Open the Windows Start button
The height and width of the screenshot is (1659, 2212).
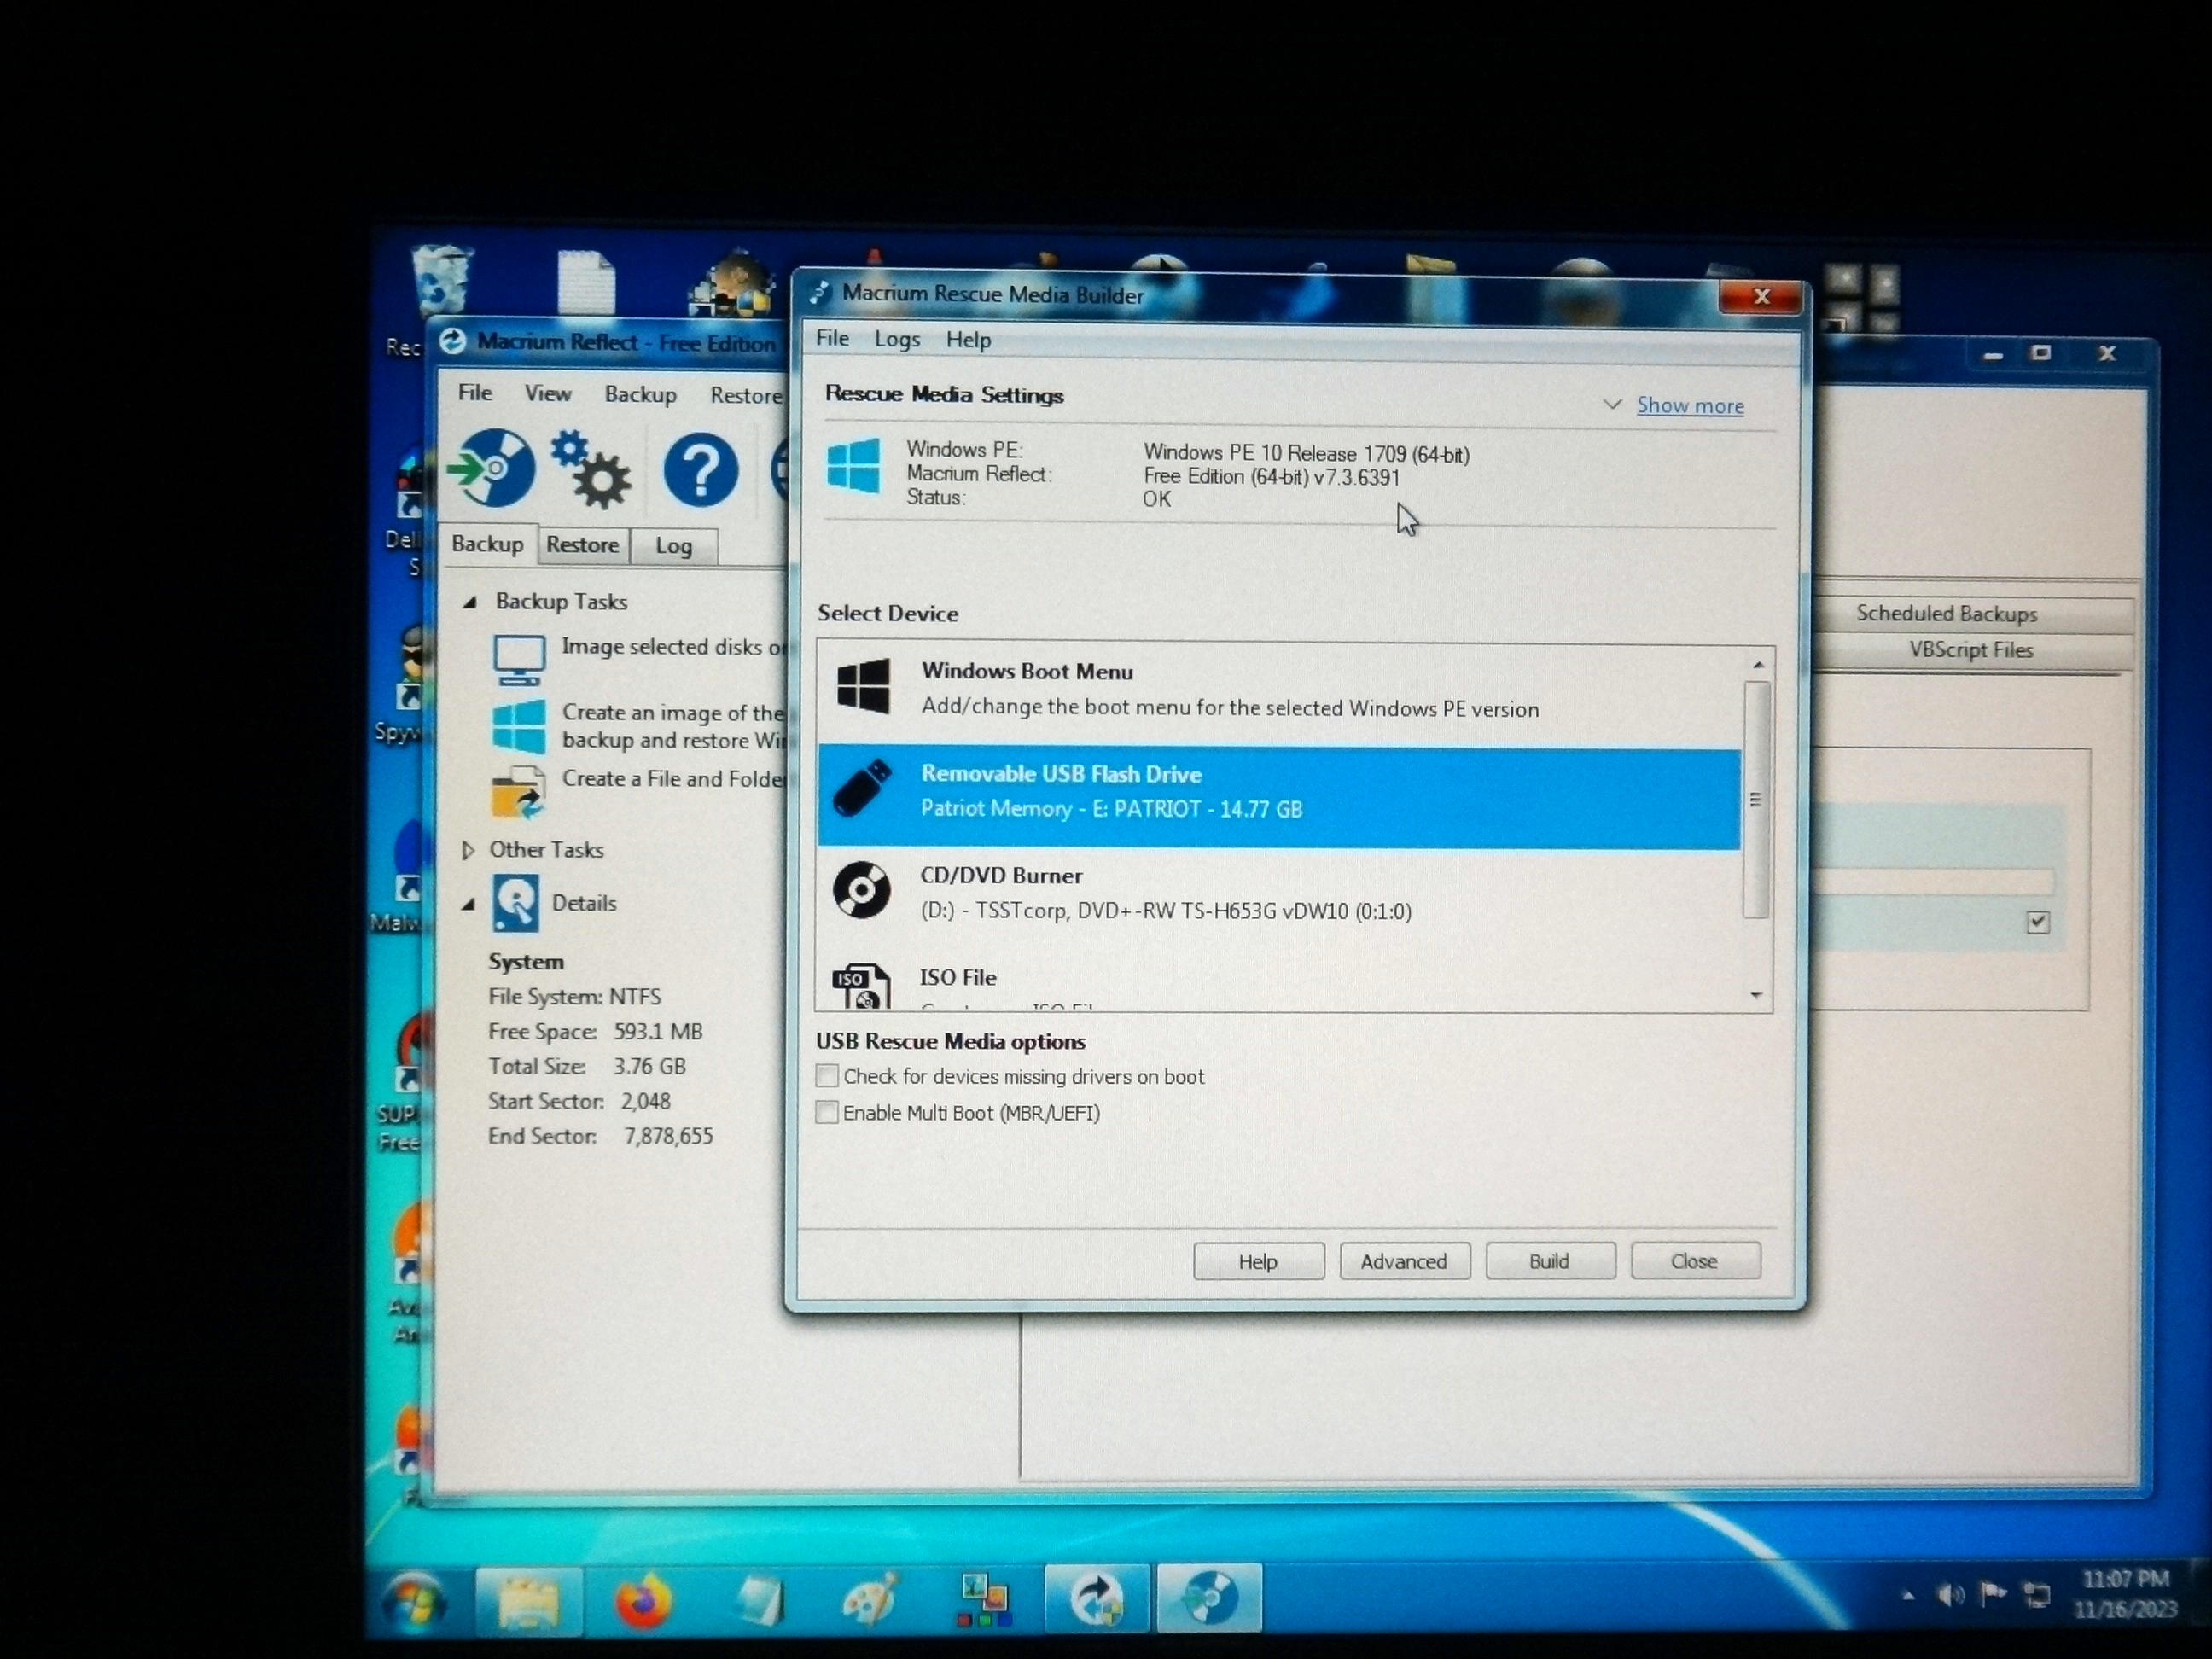[414, 1602]
